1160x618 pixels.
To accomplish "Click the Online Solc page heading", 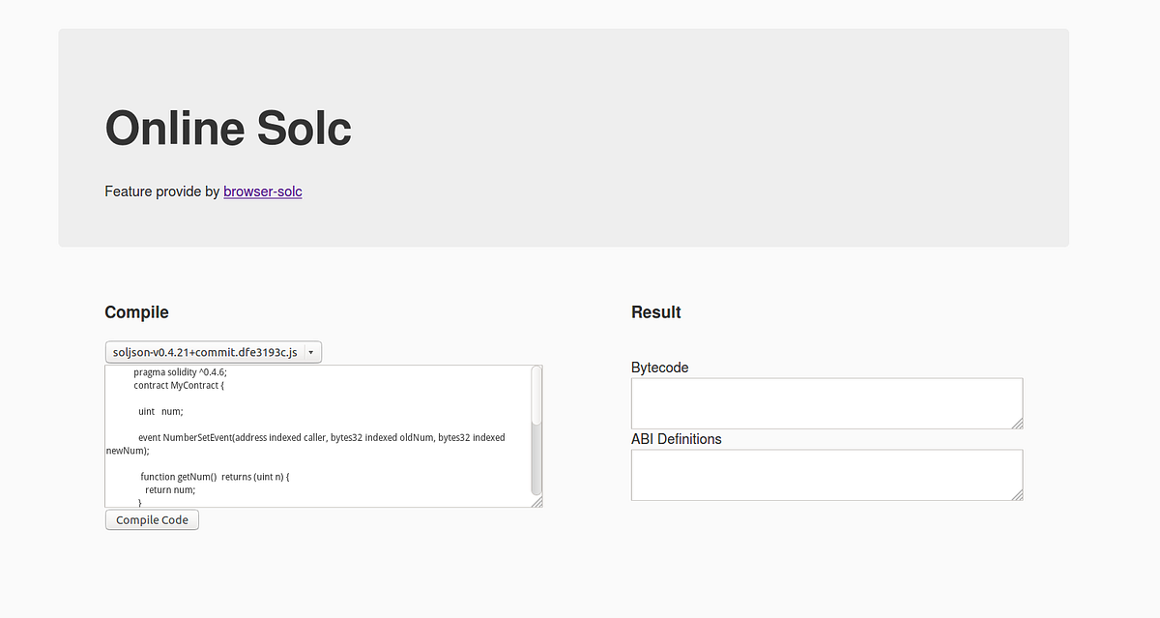I will 227,128.
